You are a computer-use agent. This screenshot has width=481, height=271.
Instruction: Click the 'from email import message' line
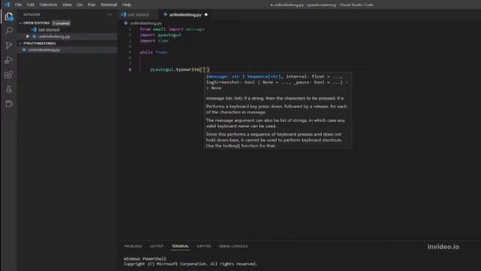172,29
